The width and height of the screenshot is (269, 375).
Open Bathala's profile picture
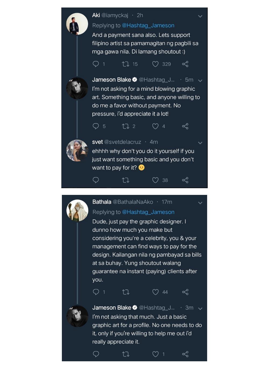tap(77, 210)
